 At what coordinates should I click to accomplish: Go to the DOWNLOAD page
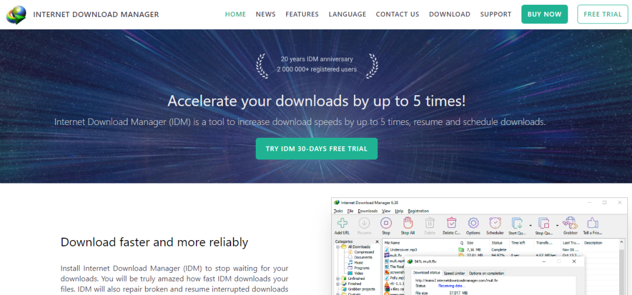coord(449,15)
